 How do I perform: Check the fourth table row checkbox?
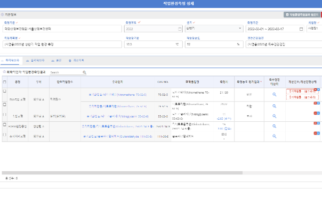pos(4,124)
